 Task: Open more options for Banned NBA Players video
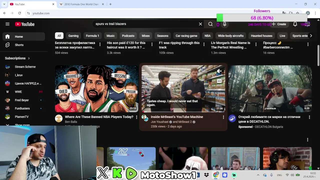coord(136,117)
